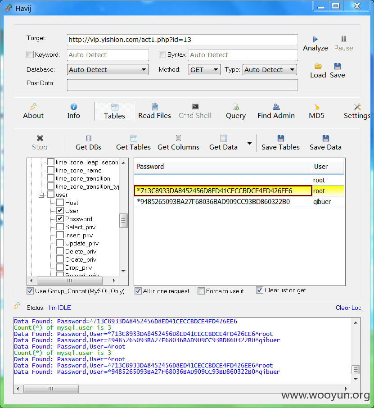The height and width of the screenshot is (408, 374).
Task: Click the Get DBs icon
Action: [x=88, y=138]
